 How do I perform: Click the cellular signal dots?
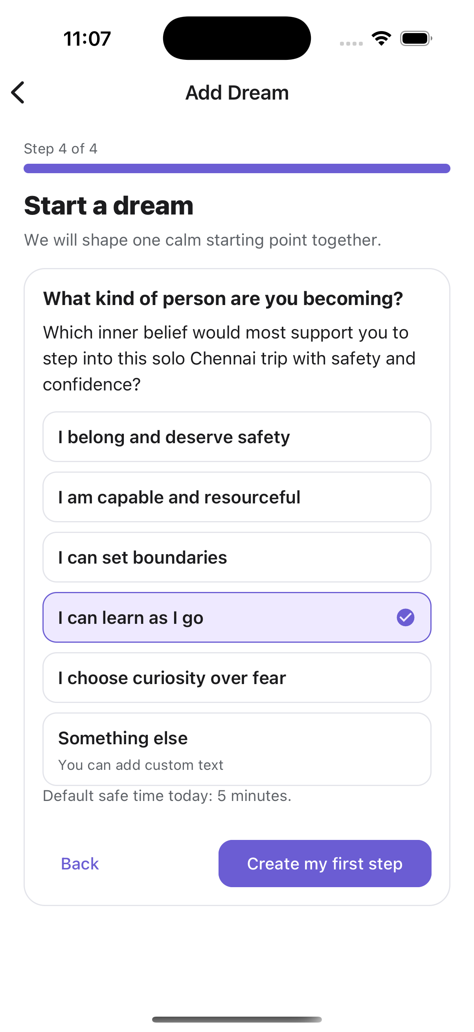point(351,43)
